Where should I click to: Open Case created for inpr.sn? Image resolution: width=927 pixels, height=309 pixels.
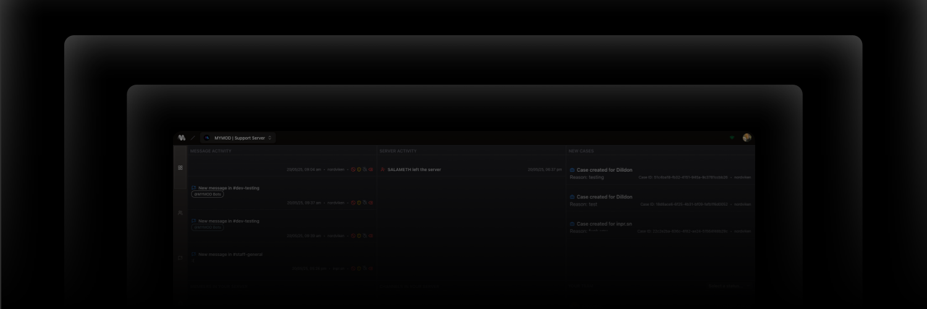tap(604, 224)
